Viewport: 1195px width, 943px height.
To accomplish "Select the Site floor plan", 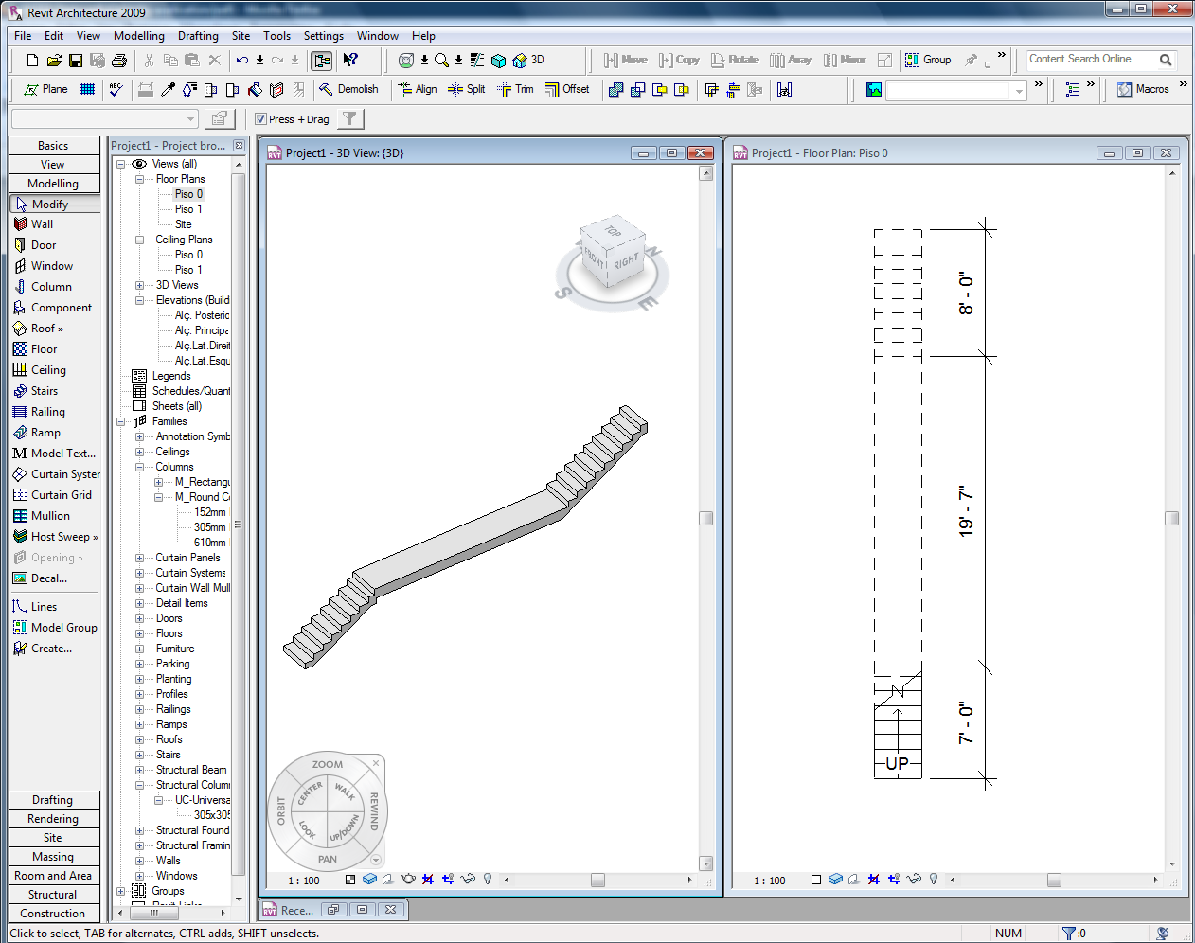I will click(x=183, y=224).
